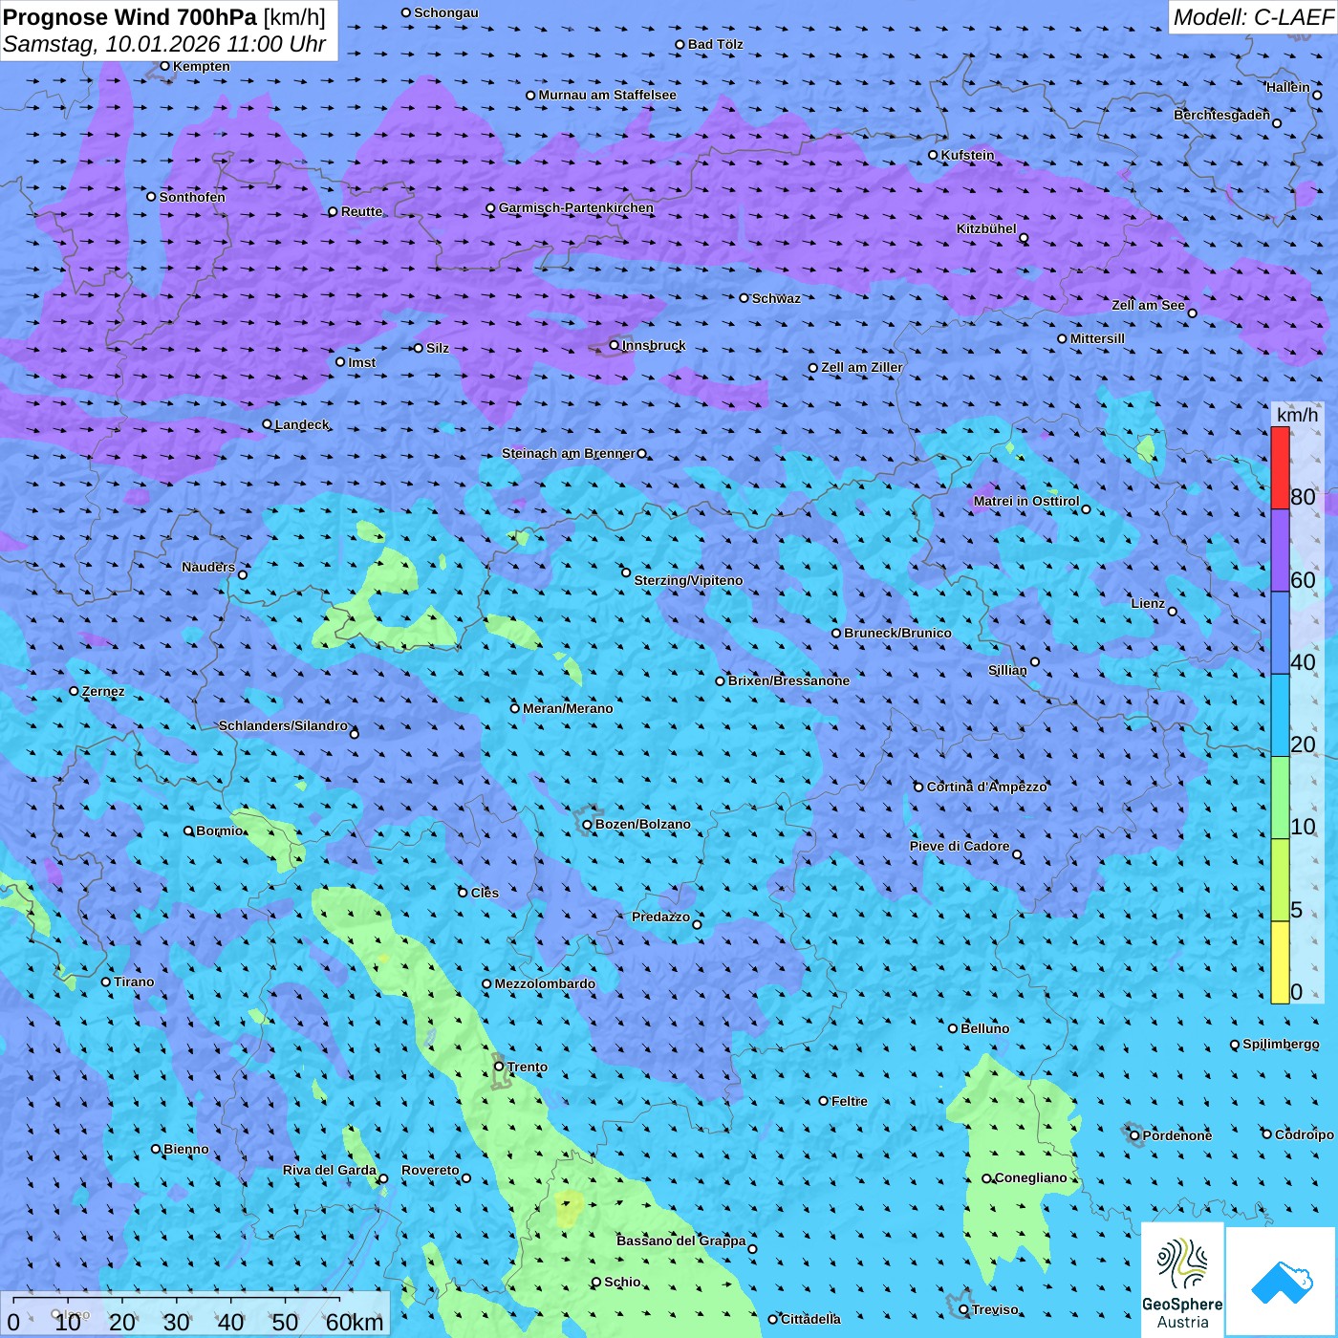Click the Imst label
This screenshot has height=1338, width=1338.
361,362
